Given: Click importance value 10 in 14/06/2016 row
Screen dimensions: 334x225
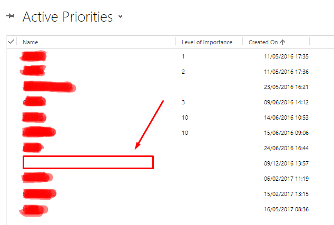Looking at the screenshot, I should coord(185,118).
